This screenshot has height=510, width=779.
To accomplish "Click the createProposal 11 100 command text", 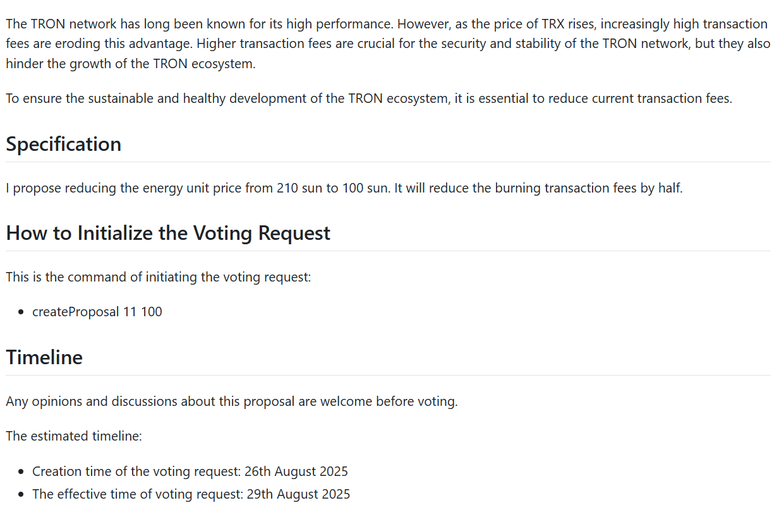I will [x=97, y=312].
